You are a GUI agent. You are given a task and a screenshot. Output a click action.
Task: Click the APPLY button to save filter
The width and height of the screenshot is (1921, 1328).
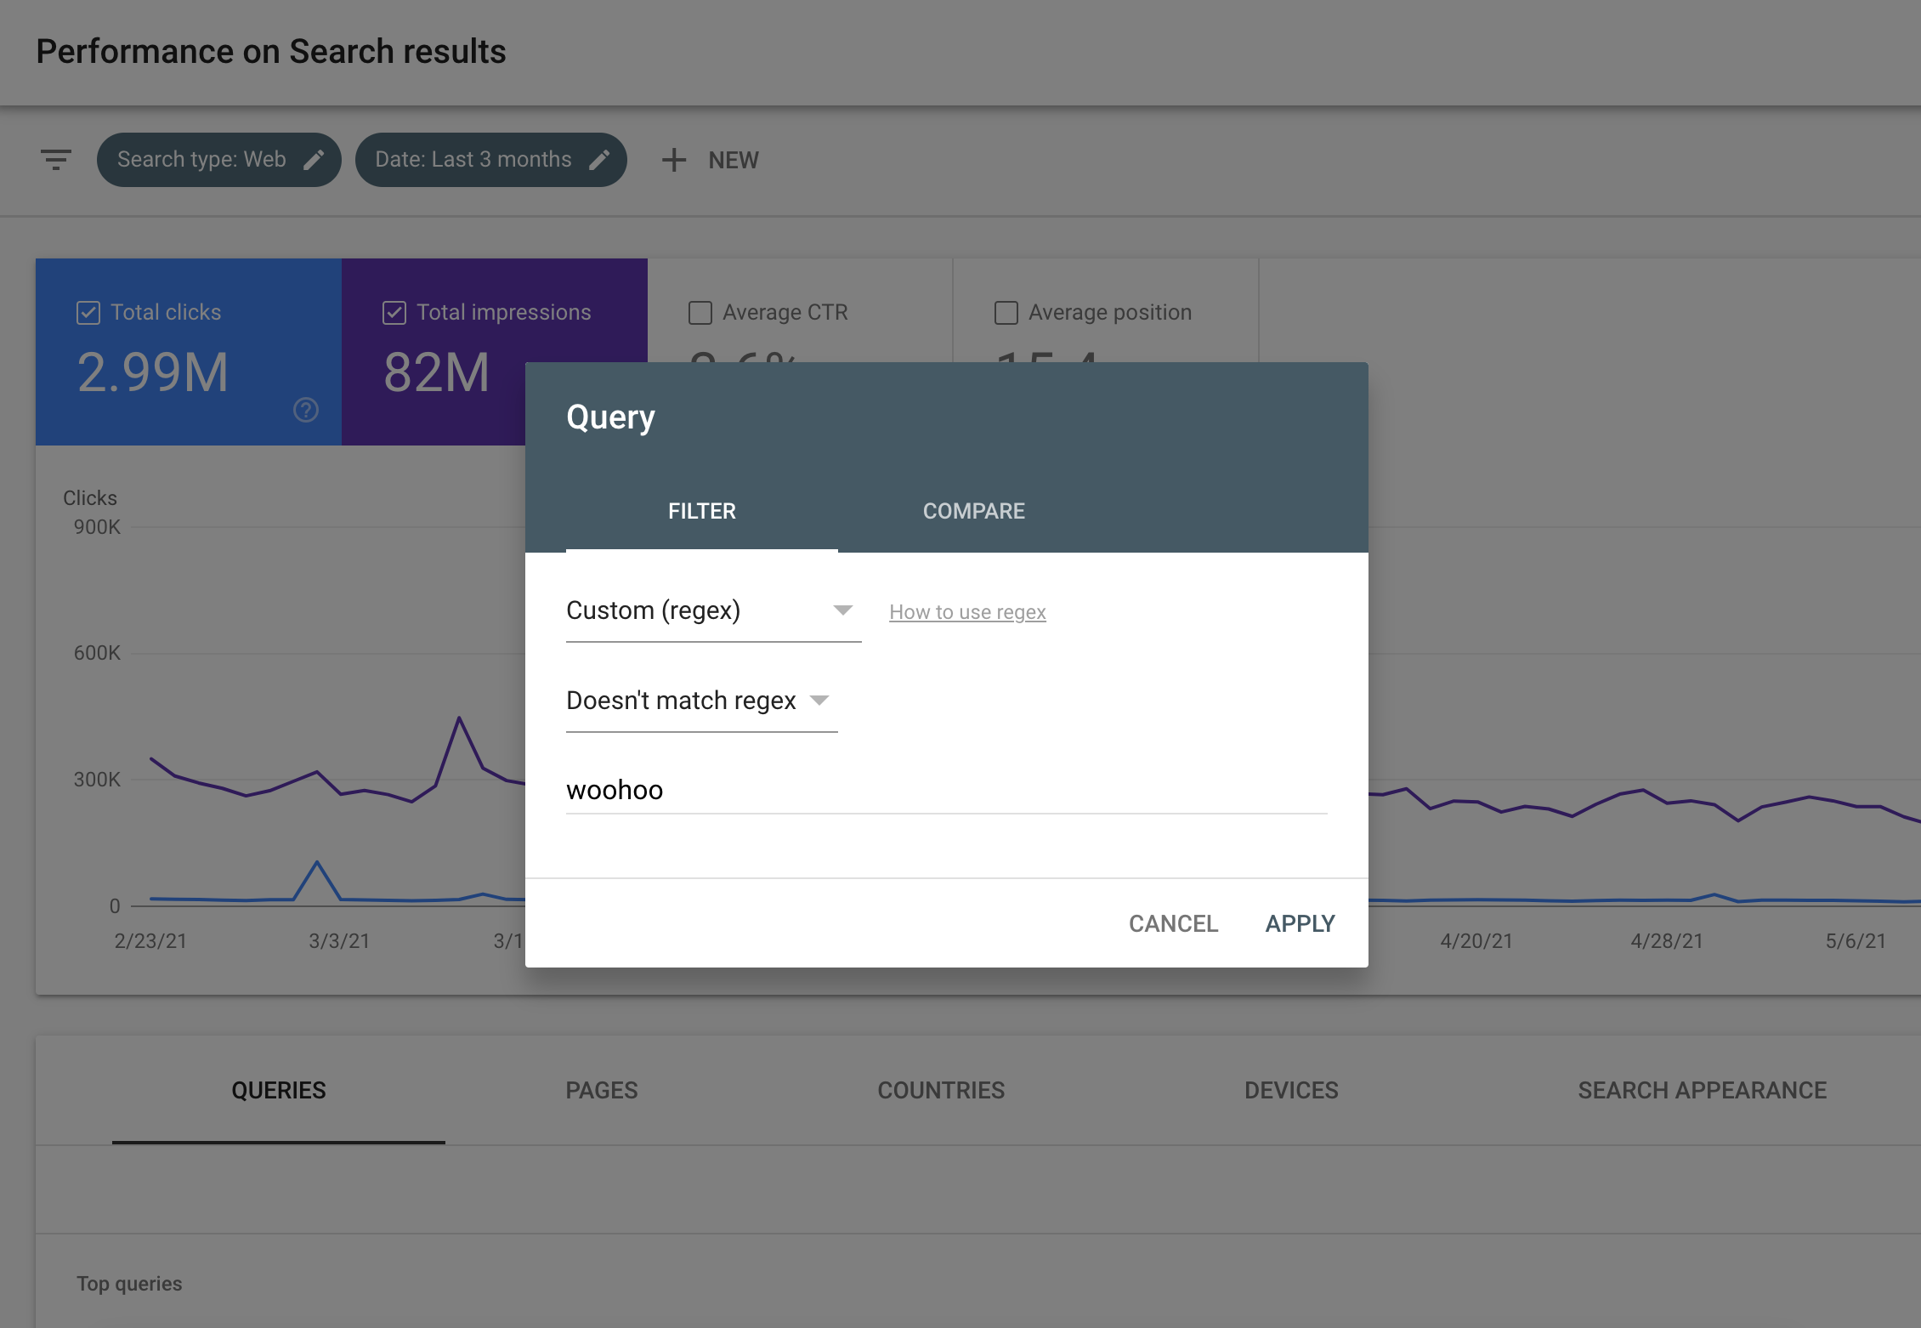point(1299,922)
